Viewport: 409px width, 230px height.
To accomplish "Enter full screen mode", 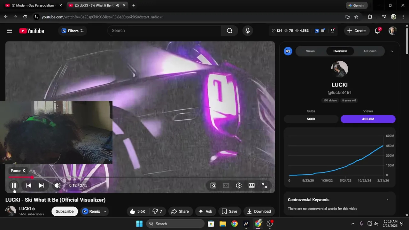I will 264,185.
